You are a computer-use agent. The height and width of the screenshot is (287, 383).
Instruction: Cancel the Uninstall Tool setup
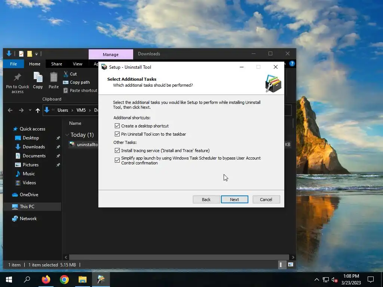[266, 200]
